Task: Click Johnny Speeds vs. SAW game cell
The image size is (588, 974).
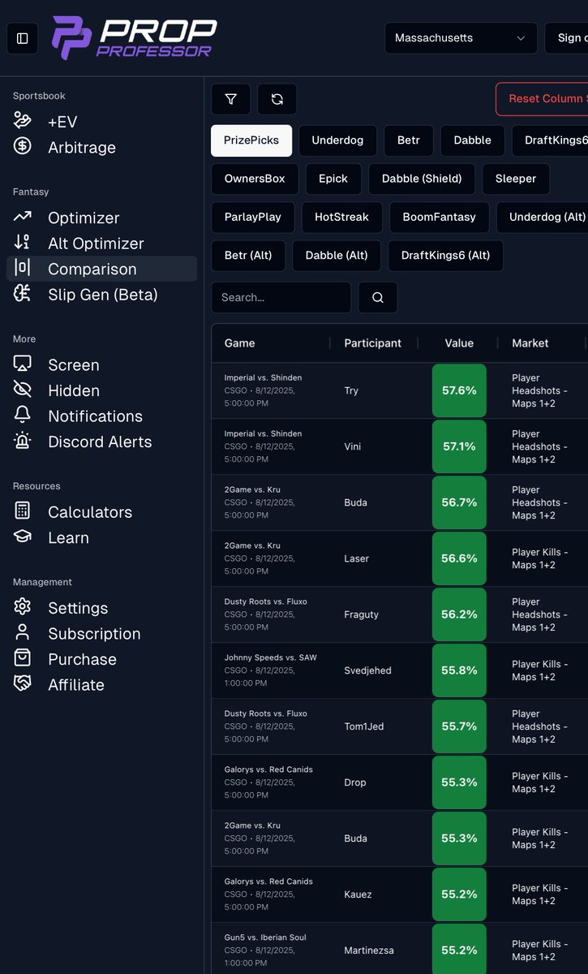Action: tap(271, 670)
